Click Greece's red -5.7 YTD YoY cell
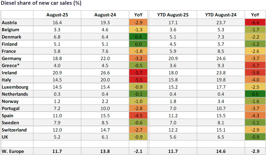 click(255, 66)
